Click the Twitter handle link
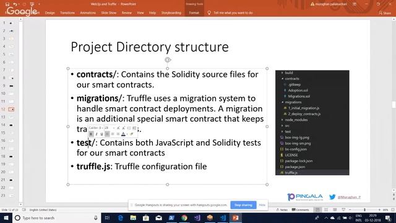 click(349, 197)
